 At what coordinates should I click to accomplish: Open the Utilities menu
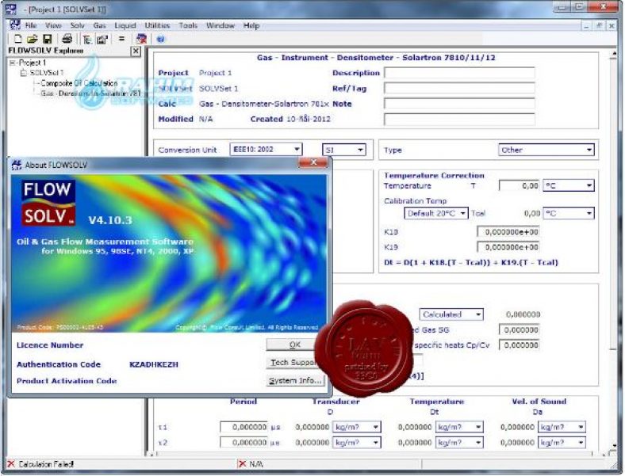pos(156,25)
